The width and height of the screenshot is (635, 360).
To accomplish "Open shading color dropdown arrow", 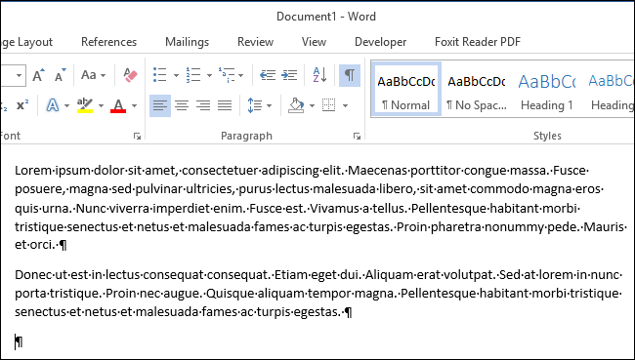I will [312, 105].
